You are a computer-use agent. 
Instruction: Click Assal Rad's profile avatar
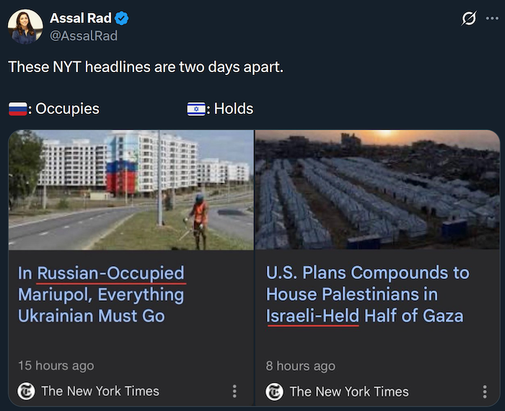click(x=25, y=27)
